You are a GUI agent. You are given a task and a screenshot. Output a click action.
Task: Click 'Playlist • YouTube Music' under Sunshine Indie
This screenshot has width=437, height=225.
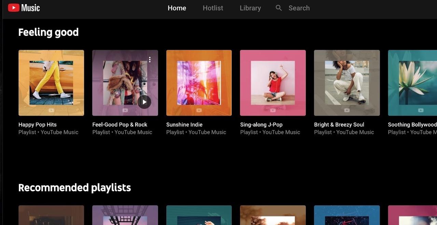[x=196, y=132]
